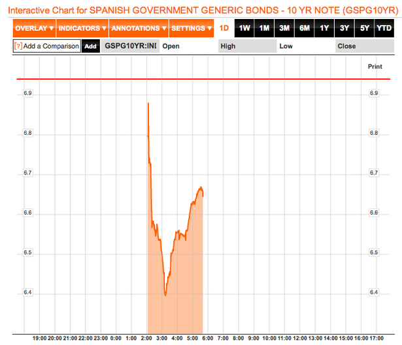
Task: Click the 17:00 time axis label
Action: pos(377,338)
